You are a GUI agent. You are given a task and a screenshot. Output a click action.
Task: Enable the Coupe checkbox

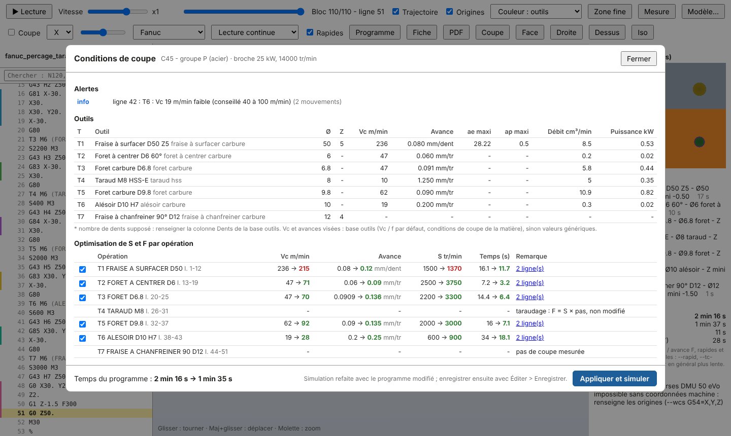[x=12, y=32]
